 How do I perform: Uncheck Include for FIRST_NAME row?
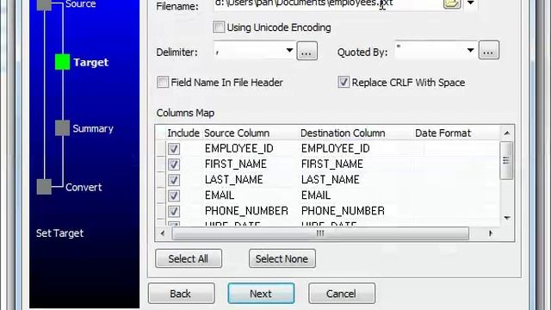click(x=174, y=164)
